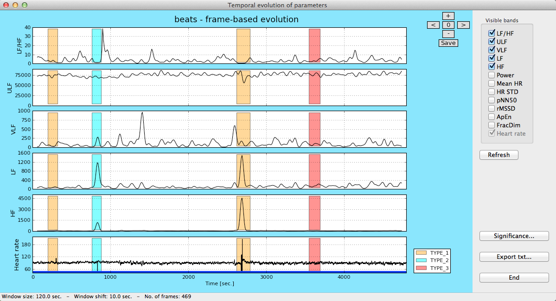Uncheck the LF/HF band checkbox

[492, 33]
